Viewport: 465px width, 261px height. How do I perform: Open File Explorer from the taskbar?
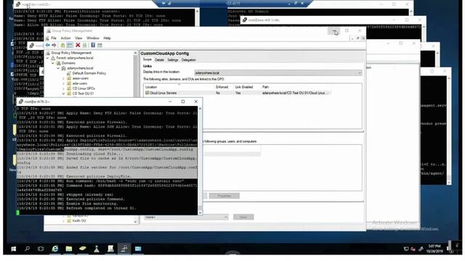tap(69, 249)
